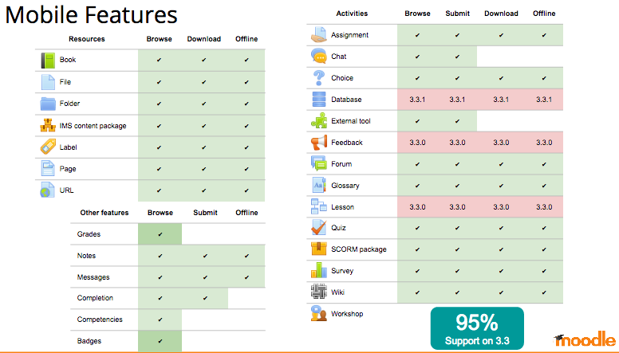Click Download header in Activities table

click(x=501, y=14)
